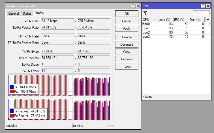Viewport: 214px width, 133px height.
Task: Maximize the Interface wireguard1 window
Action: pyautogui.click(x=133, y=6)
